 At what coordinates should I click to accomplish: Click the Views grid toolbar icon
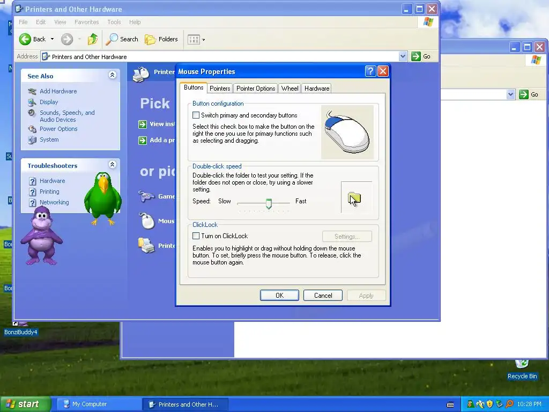[194, 39]
